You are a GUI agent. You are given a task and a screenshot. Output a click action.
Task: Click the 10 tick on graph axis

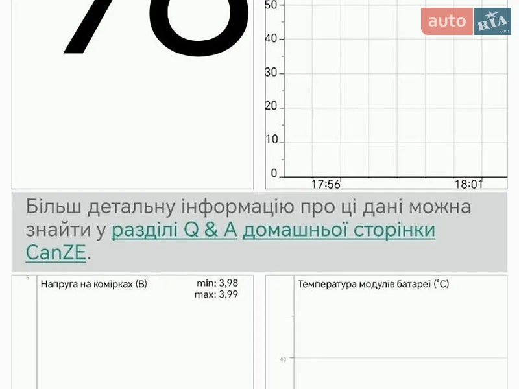pyautogui.click(x=271, y=140)
